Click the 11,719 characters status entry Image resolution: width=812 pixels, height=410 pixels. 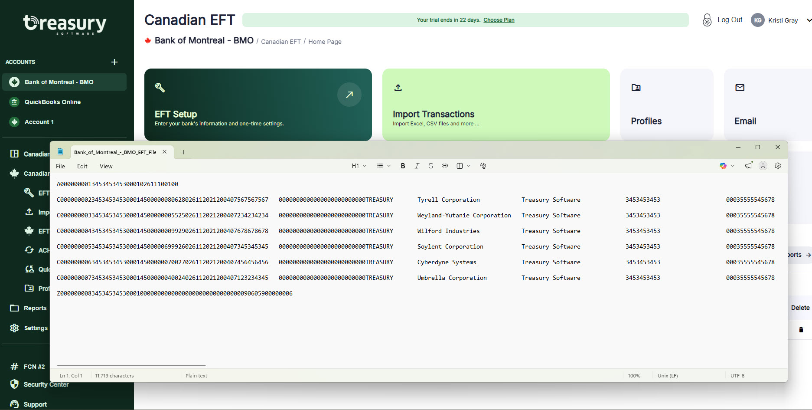click(114, 376)
